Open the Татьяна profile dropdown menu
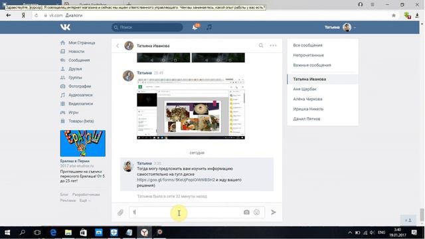Viewport: 425px width, 239px height. click(340, 27)
